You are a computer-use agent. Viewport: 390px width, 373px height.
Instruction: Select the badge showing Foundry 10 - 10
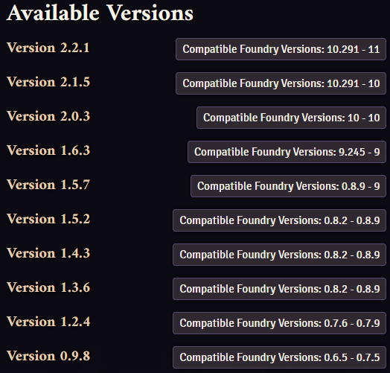291,118
